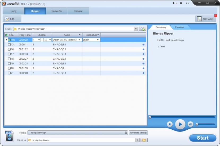Click the add source disc icon
Screen dimensions: 220x146
coord(143,29)
